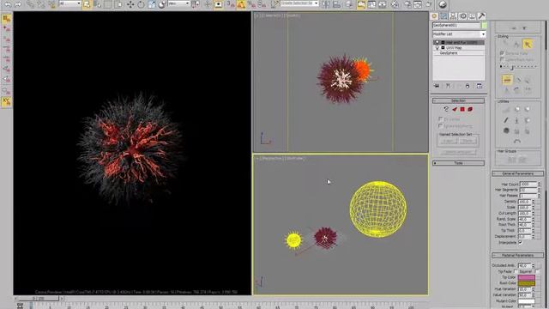Image resolution: width=549 pixels, height=309 pixels.
Task: Switch to the Utilities hammer tab
Action: click(x=481, y=16)
